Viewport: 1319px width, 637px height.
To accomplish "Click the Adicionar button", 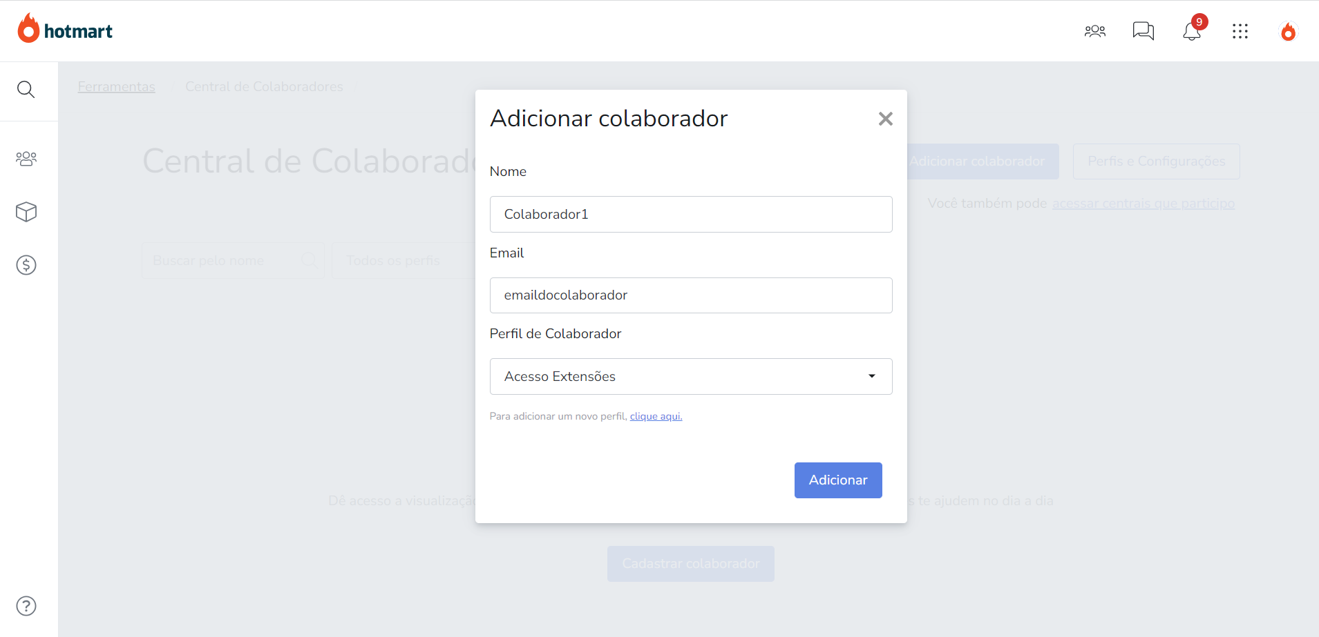I will 838,480.
